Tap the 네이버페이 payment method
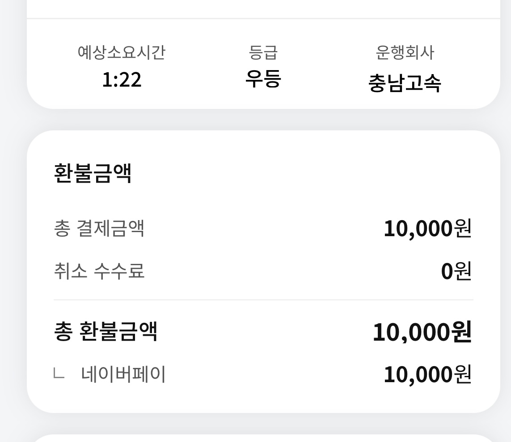 pos(123,374)
